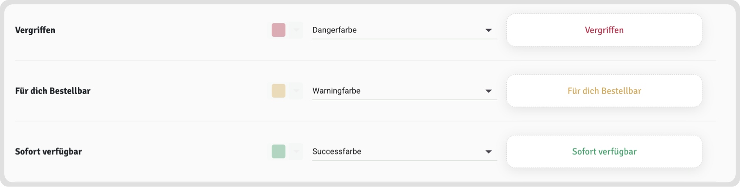This screenshot has width=740, height=187.
Task: Select the bold Vergriffen row label
Action: click(35, 30)
